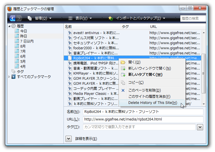
Task: Sort by the URL column header
Action: [177, 27]
